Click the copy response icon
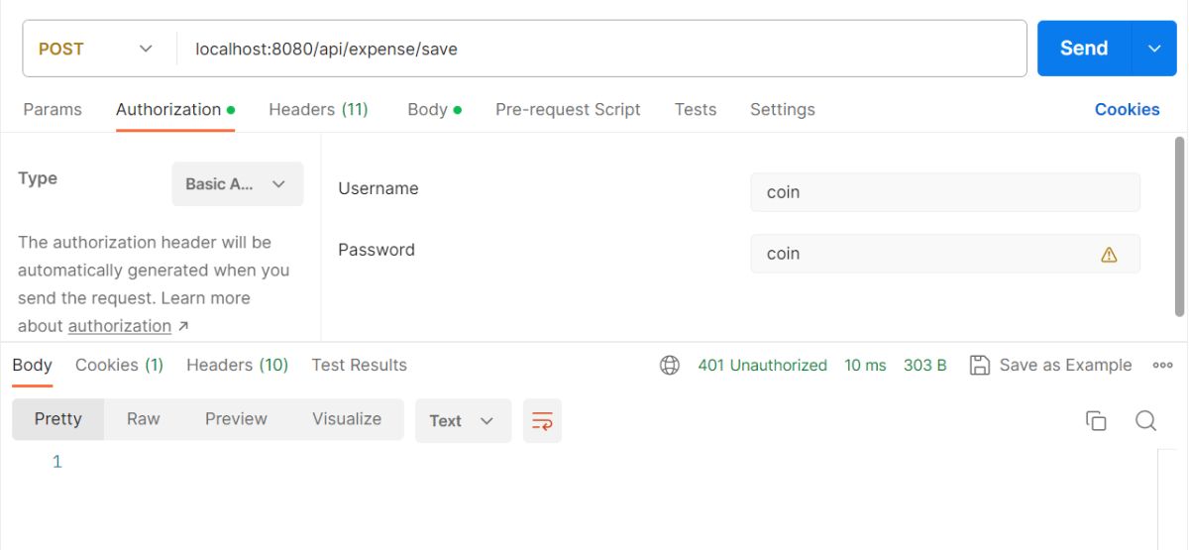Viewport: 1189px width, 550px height. 1095,420
